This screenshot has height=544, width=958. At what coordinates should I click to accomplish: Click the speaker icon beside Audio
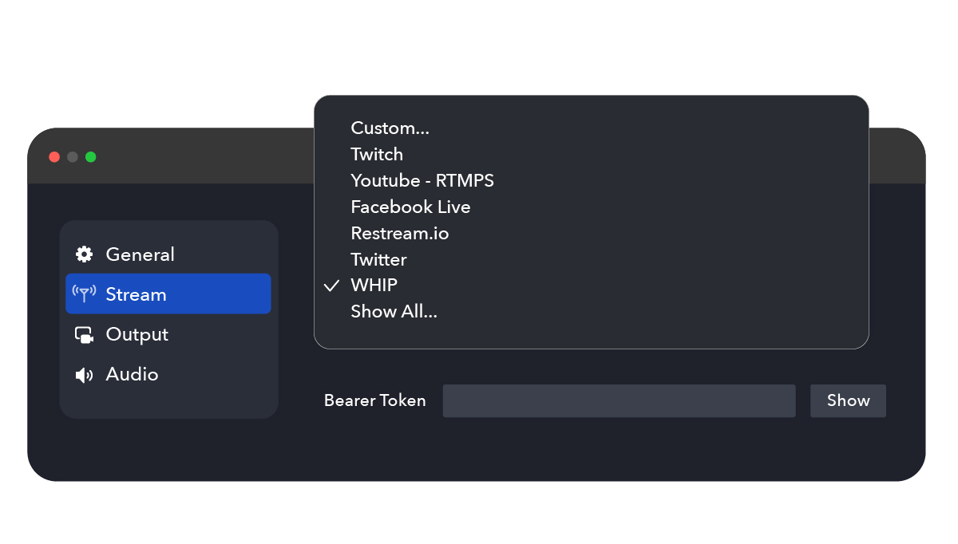coord(84,374)
